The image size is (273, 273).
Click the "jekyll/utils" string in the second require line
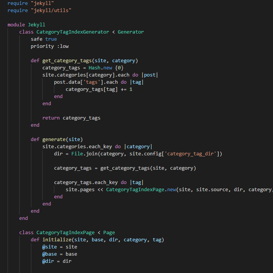(51, 11)
